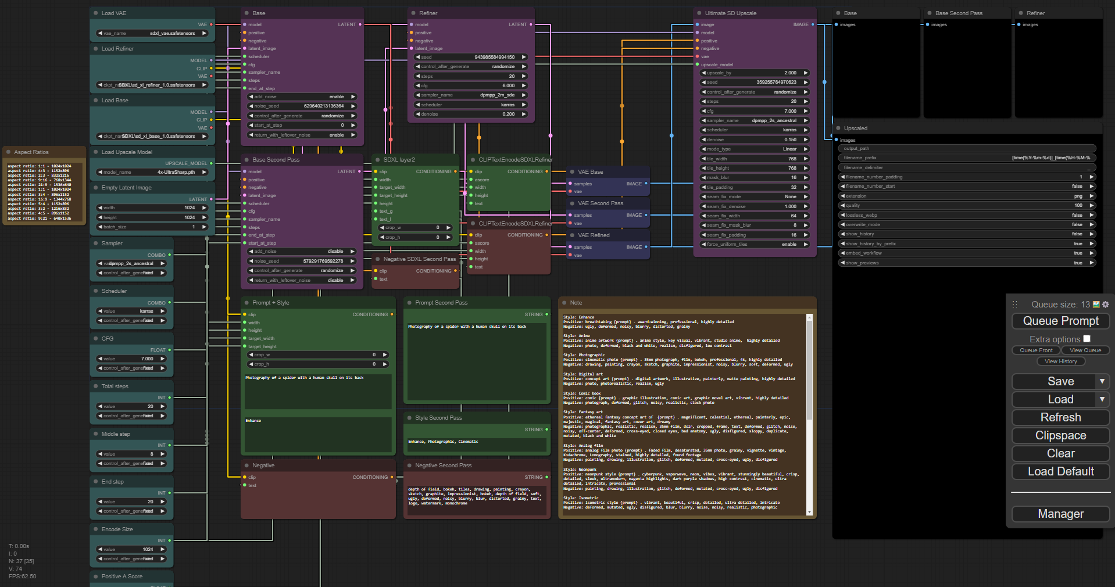The height and width of the screenshot is (587, 1115).
Task: Click left arrow to decrease Total steps value
Action: coord(99,407)
